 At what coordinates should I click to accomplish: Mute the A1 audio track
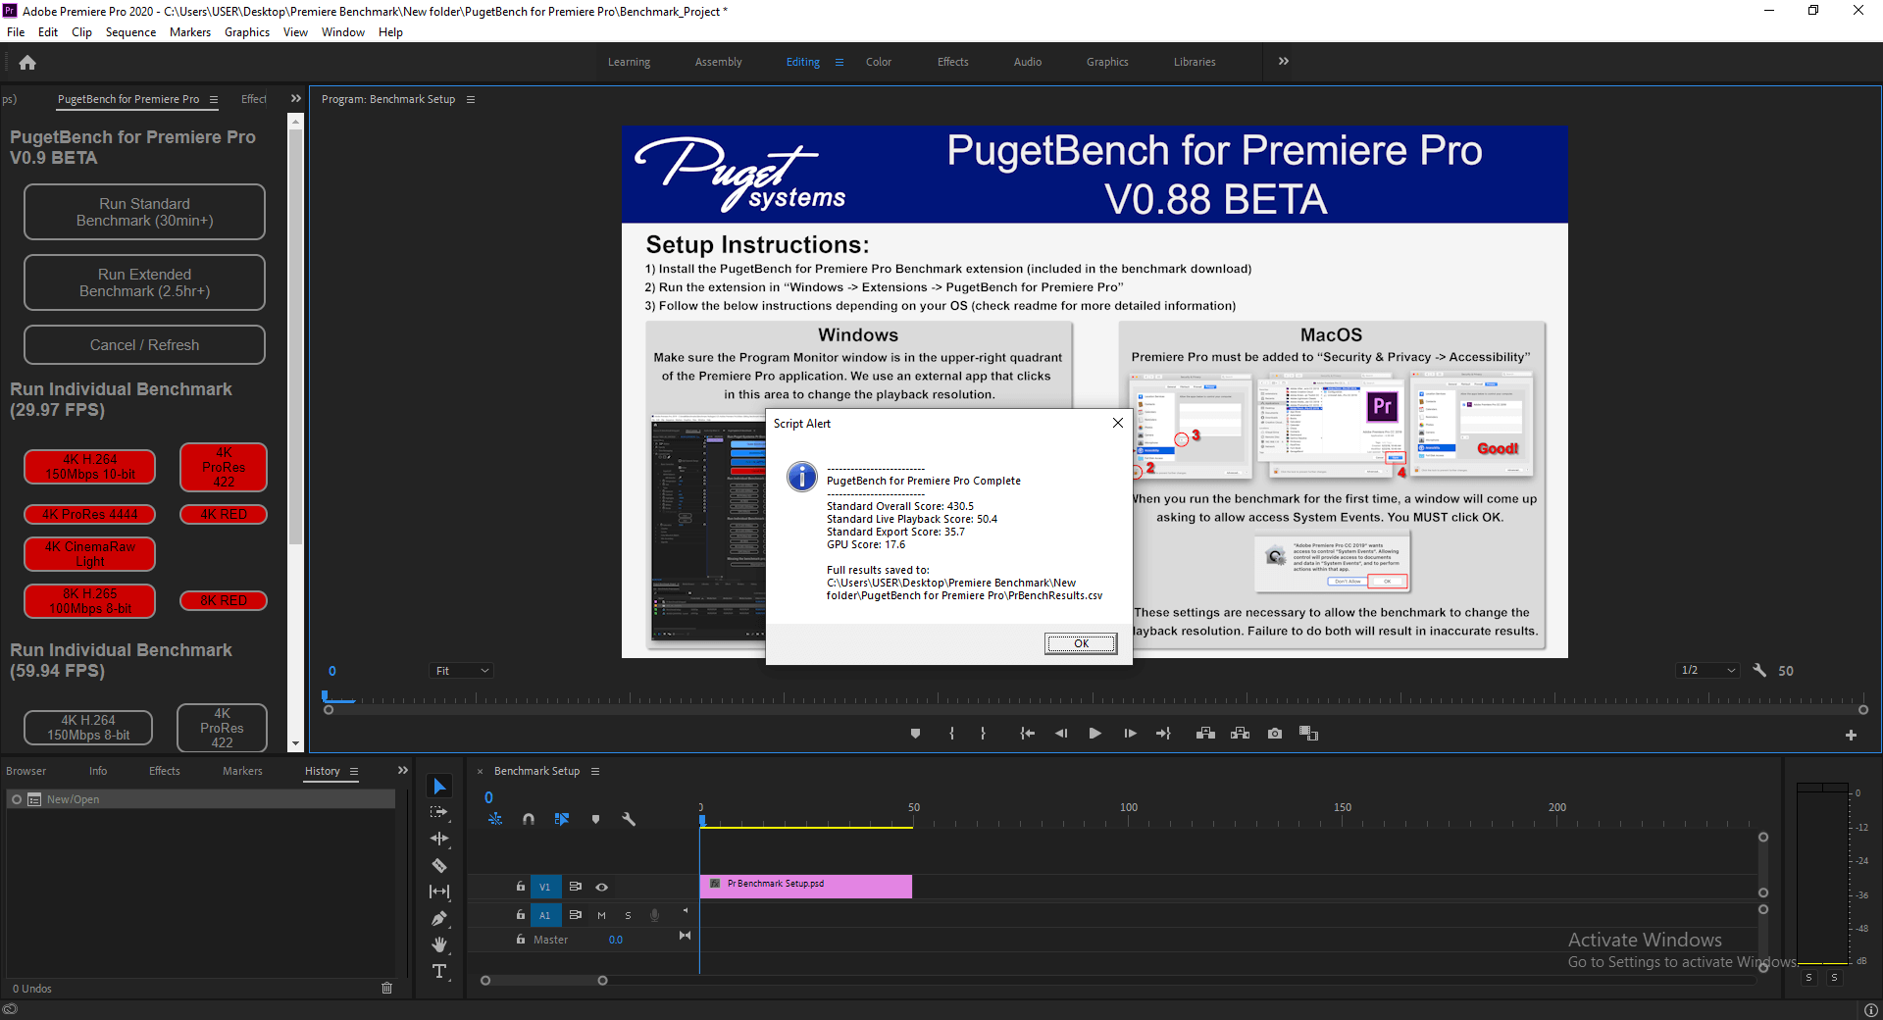click(x=601, y=915)
